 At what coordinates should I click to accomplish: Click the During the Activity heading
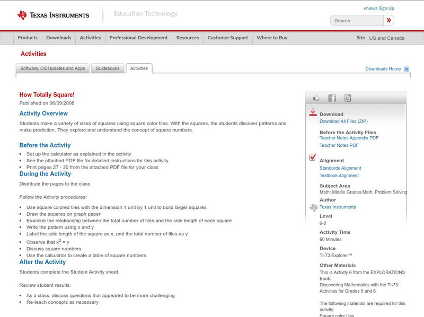45,174
